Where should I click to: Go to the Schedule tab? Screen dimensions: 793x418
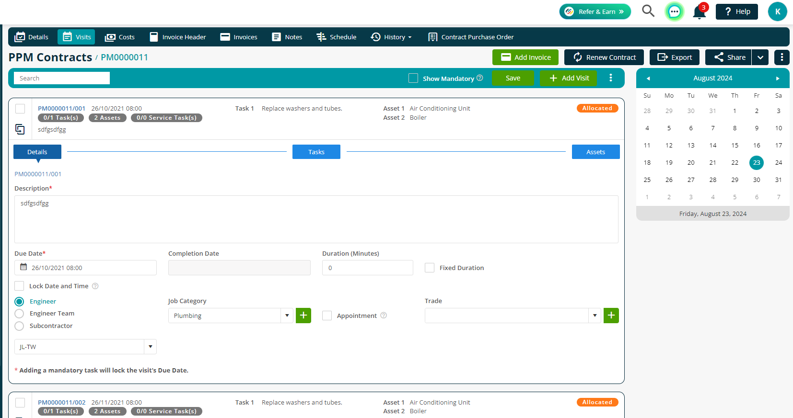pyautogui.click(x=337, y=37)
